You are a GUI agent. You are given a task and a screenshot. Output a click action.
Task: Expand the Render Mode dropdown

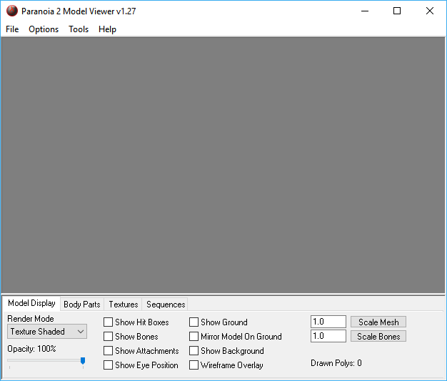47,332
